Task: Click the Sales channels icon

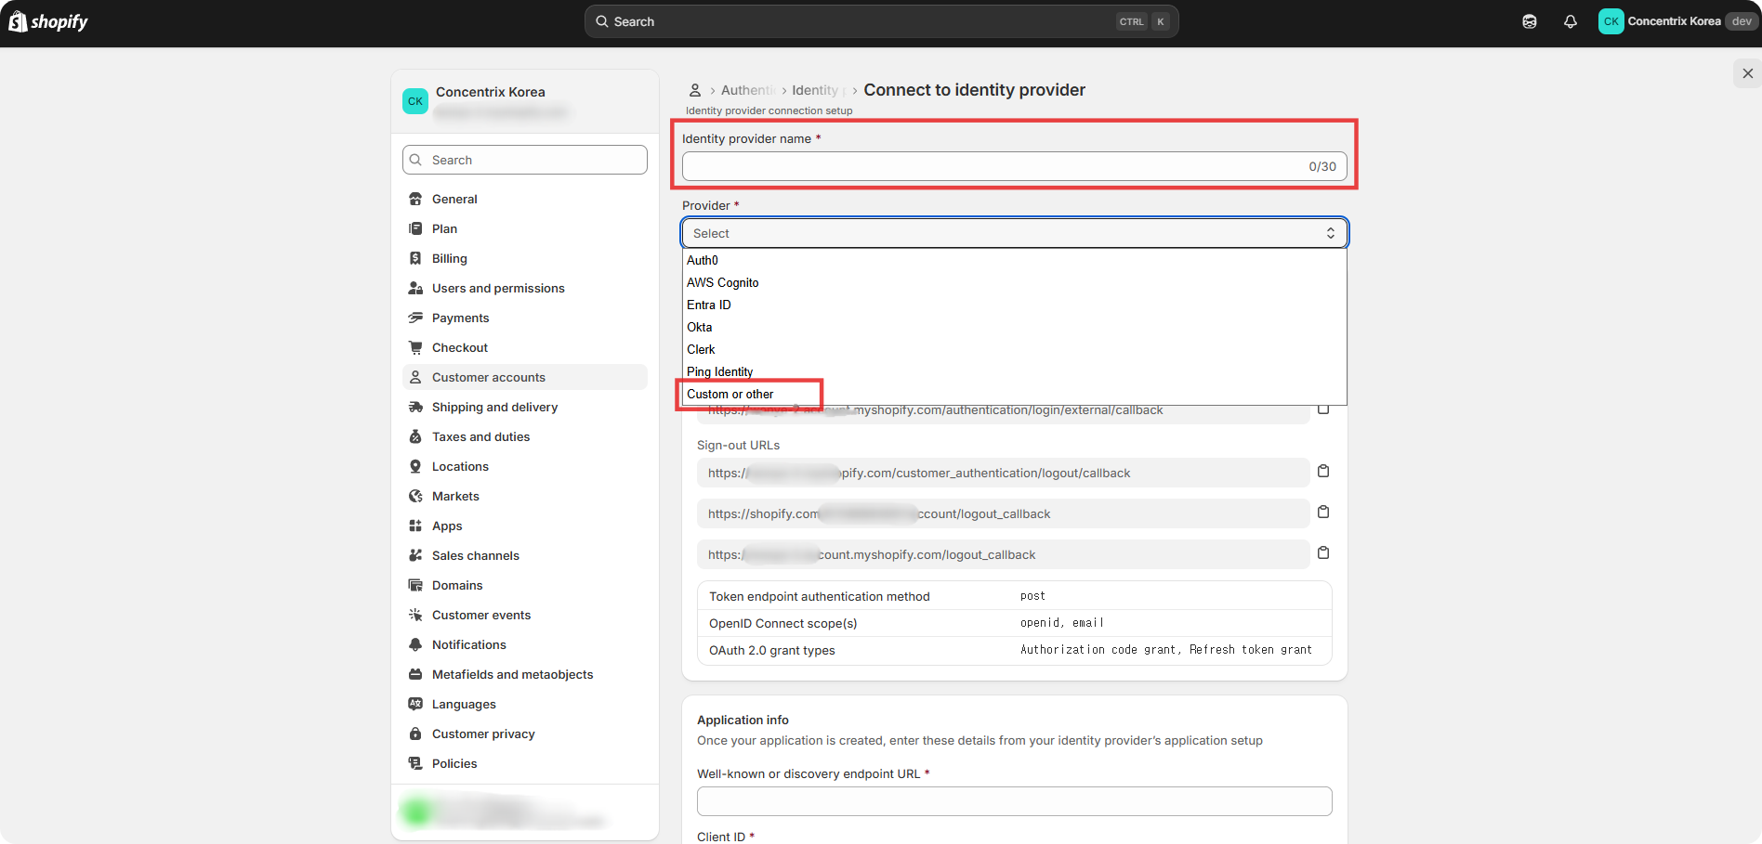Action: 415,555
